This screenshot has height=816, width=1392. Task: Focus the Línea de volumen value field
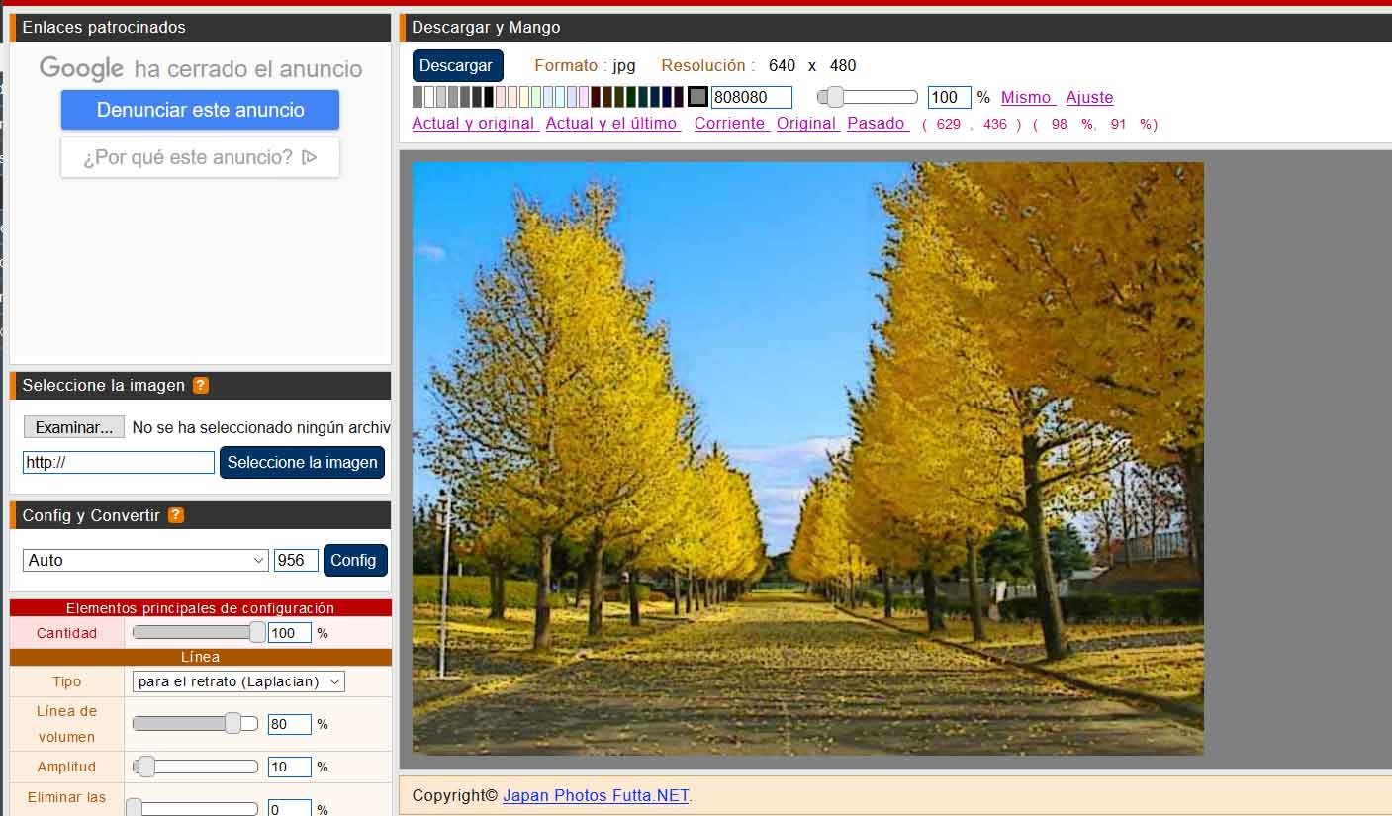pyautogui.click(x=290, y=724)
